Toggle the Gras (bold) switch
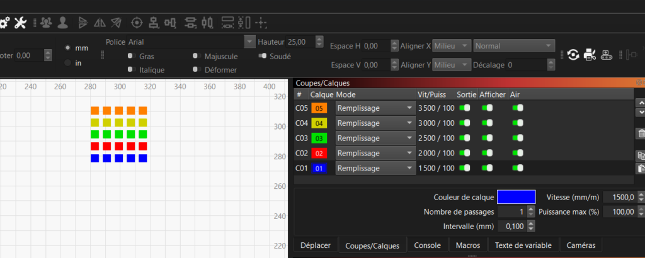 pos(132,56)
